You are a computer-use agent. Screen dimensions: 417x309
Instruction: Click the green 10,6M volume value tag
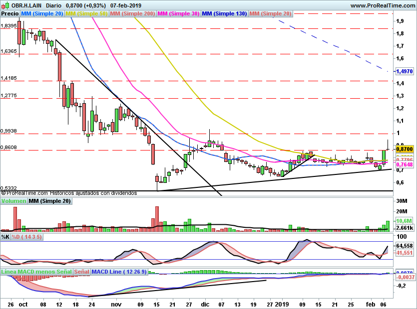(x=404, y=221)
